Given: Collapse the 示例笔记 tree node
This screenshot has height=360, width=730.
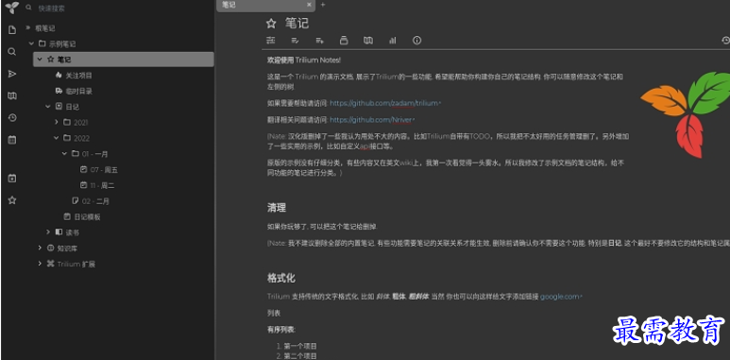Looking at the screenshot, I should (x=31, y=43).
